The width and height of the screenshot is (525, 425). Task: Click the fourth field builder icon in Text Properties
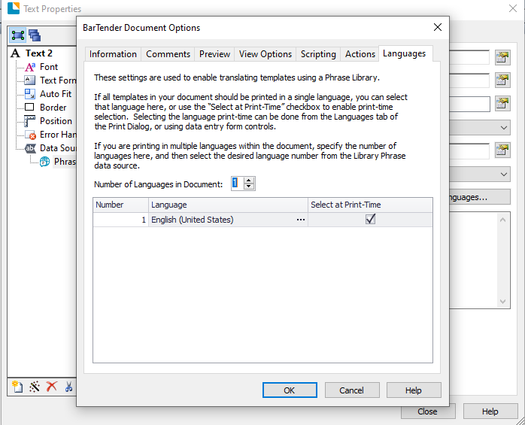502,150
